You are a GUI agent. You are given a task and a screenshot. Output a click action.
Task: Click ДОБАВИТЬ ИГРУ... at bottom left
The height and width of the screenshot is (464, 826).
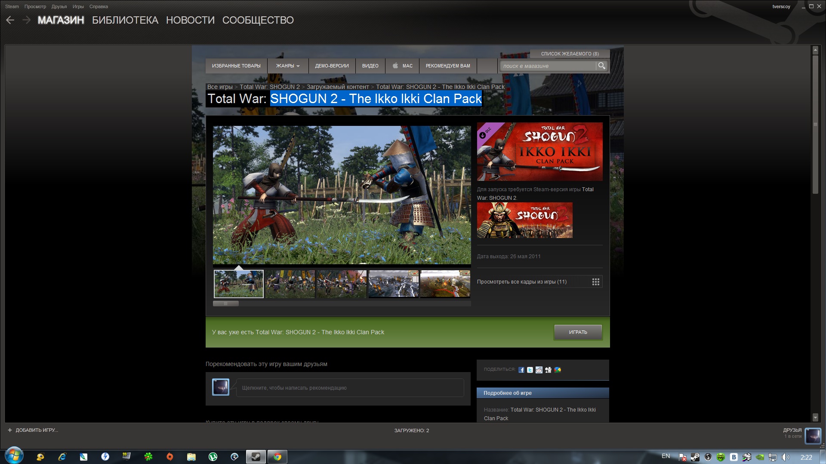click(37, 430)
